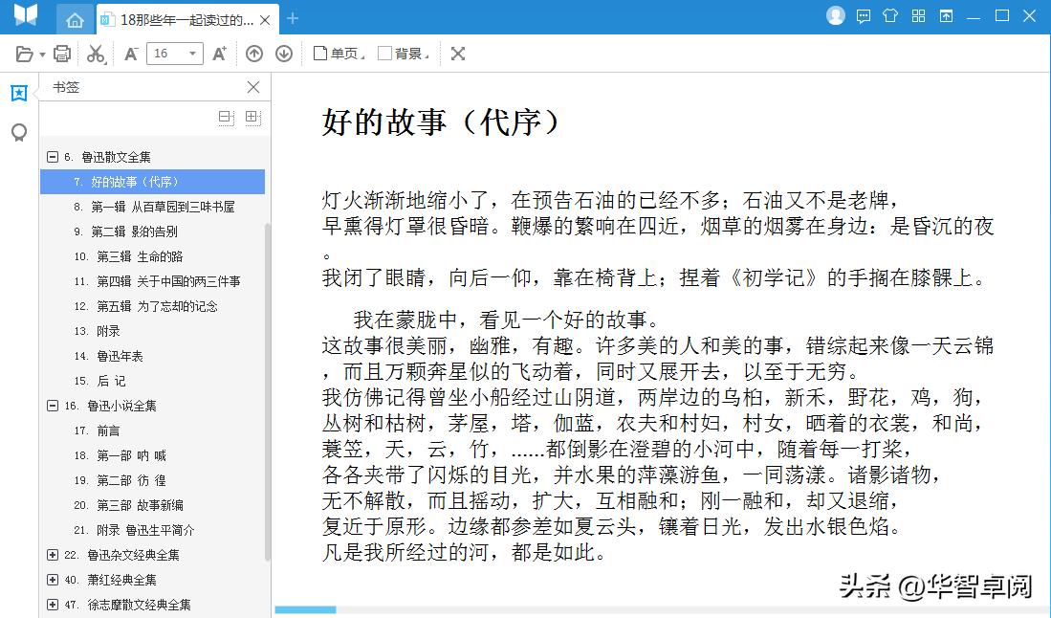Image resolution: width=1051 pixels, height=618 pixels.
Task: Collapse the 鲁迅散文全集 tree node
Action: point(55,156)
